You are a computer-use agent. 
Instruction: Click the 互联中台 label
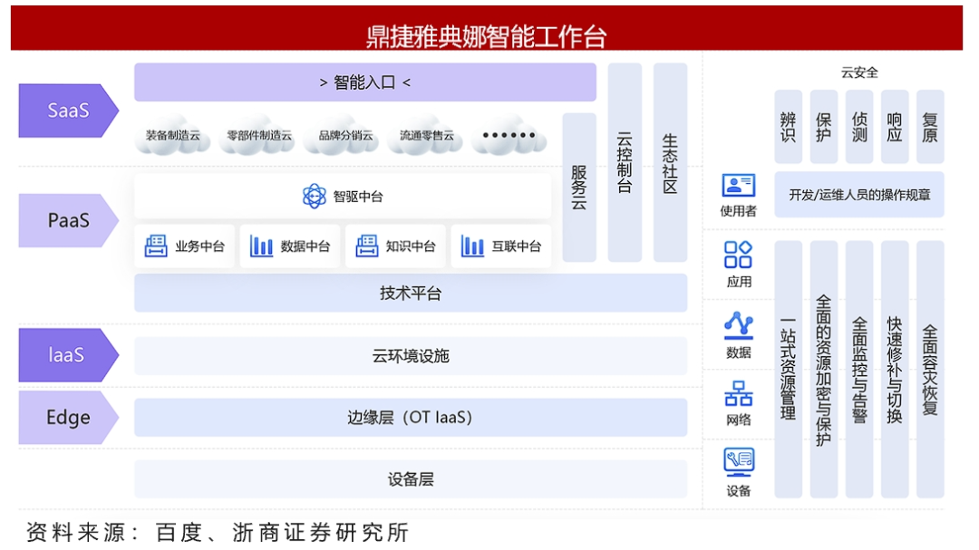(x=517, y=246)
